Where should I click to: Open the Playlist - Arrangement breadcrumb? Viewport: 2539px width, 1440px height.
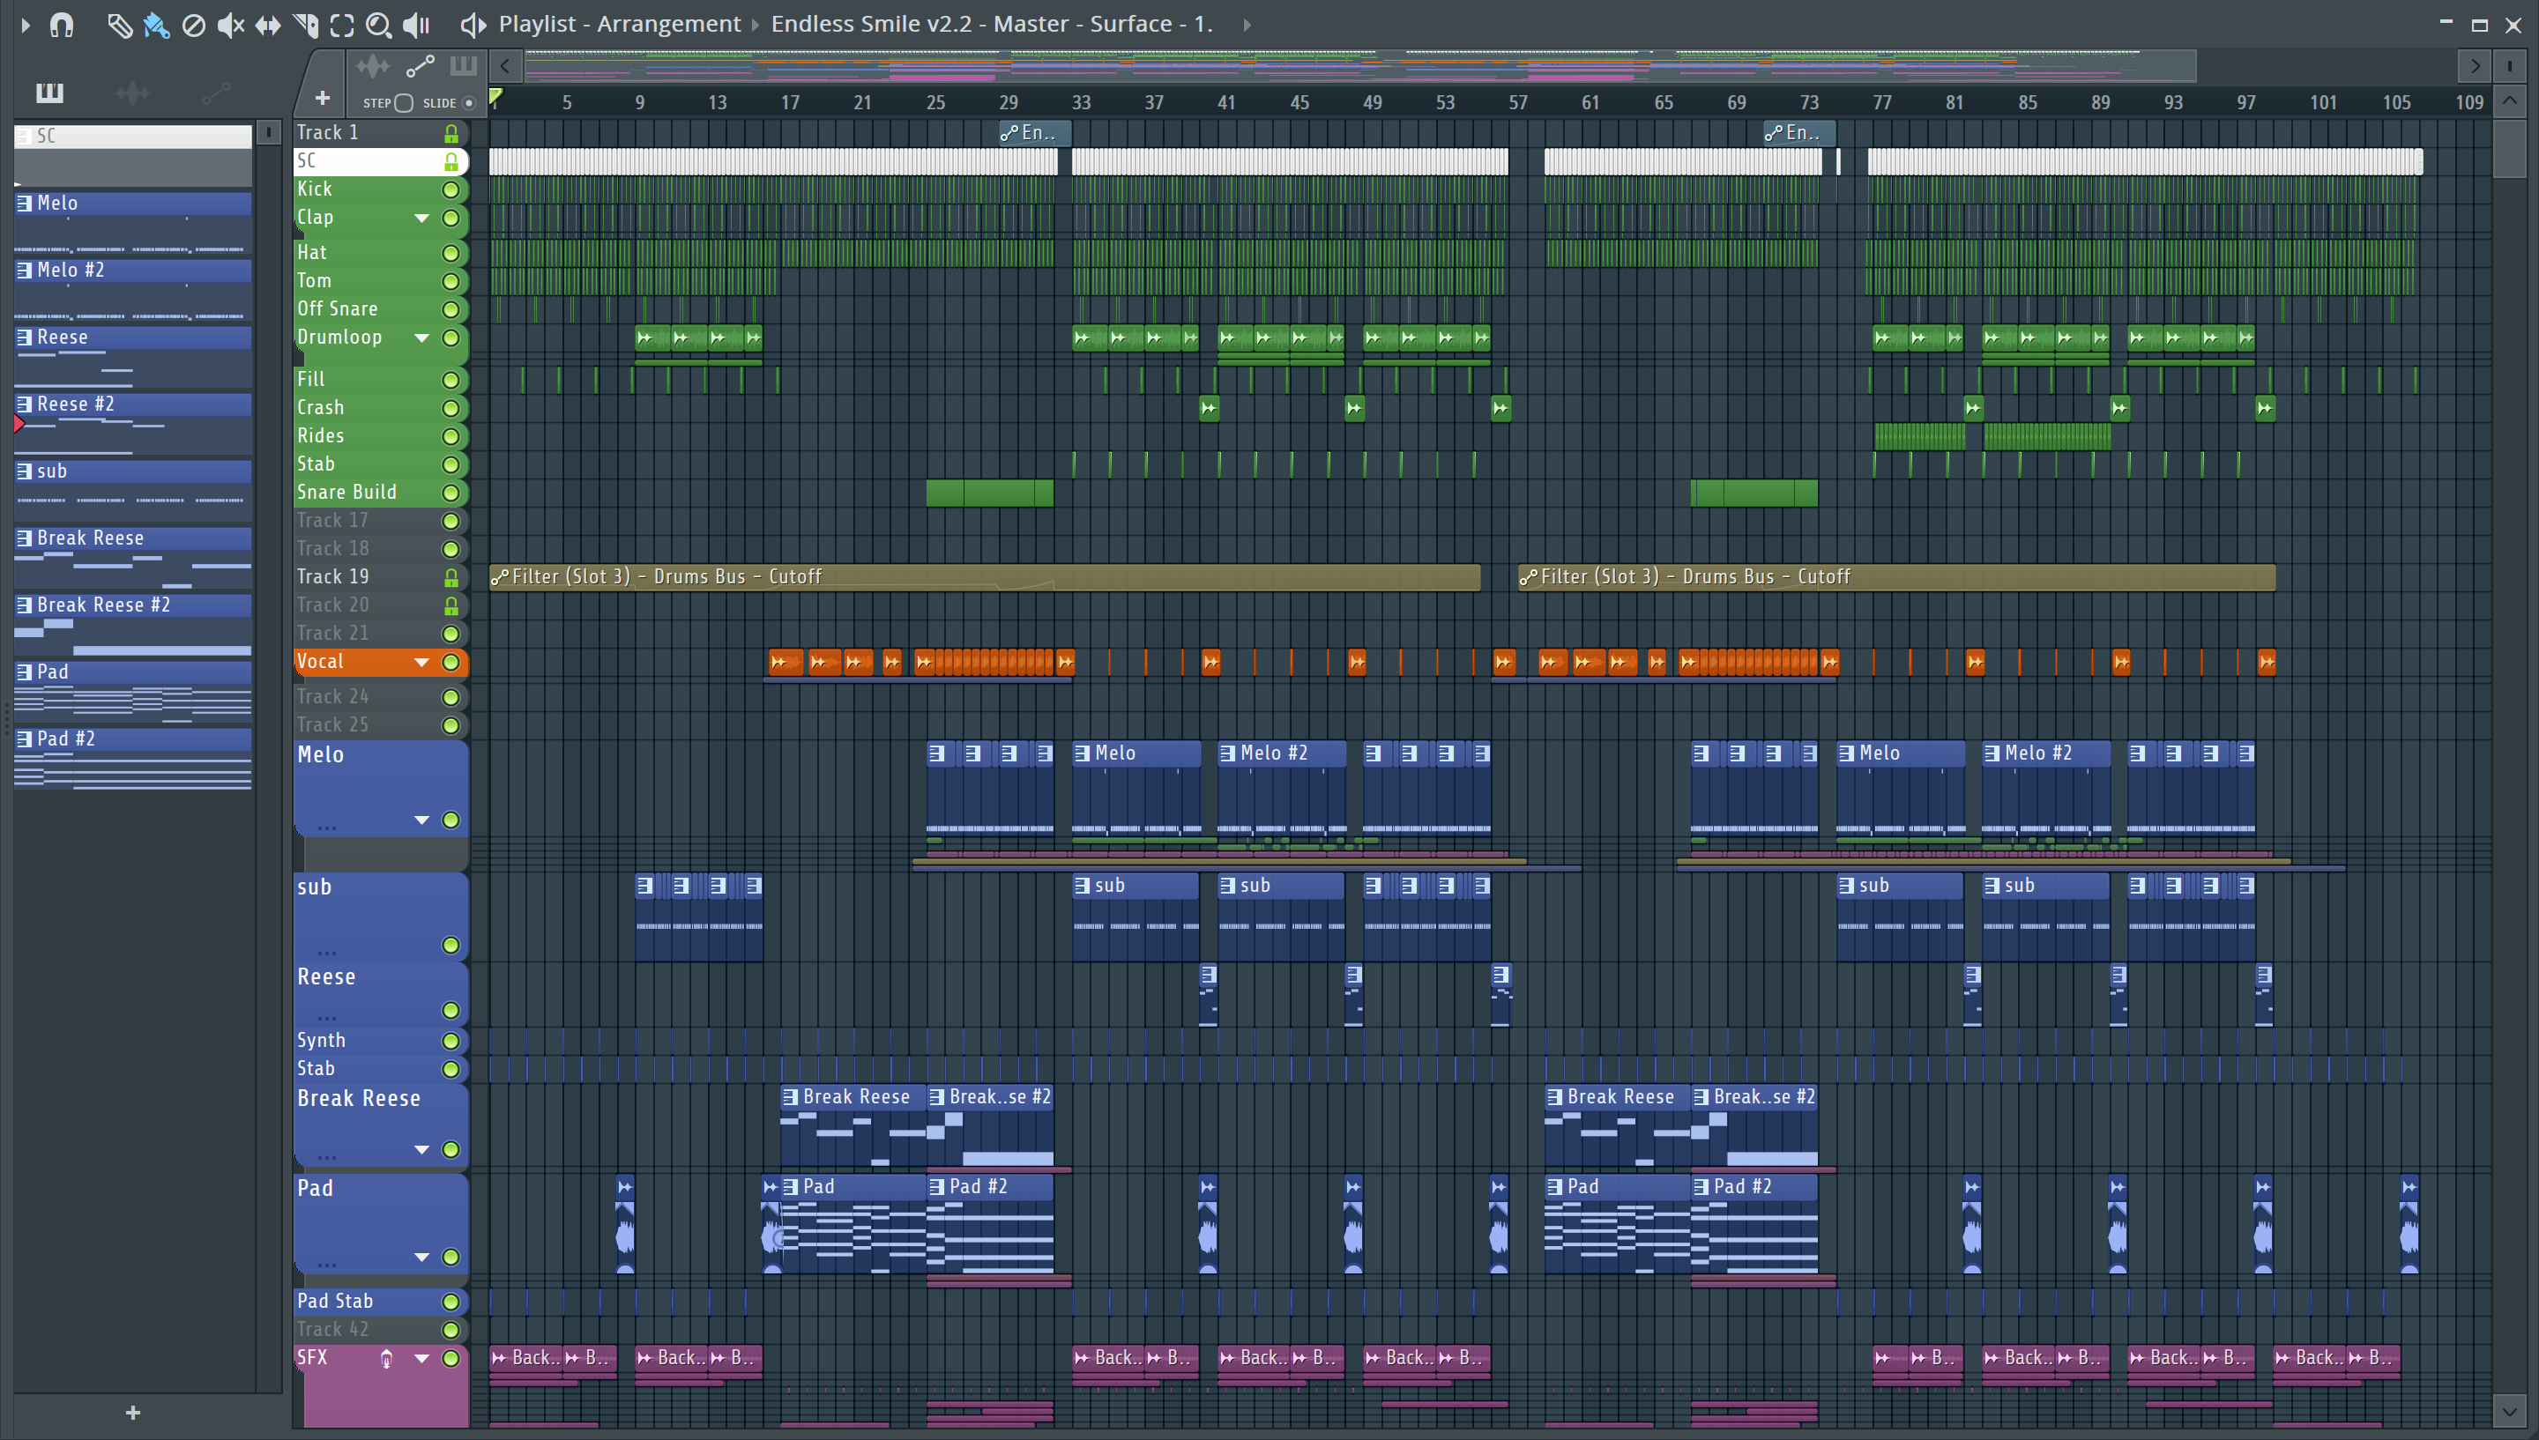click(619, 24)
